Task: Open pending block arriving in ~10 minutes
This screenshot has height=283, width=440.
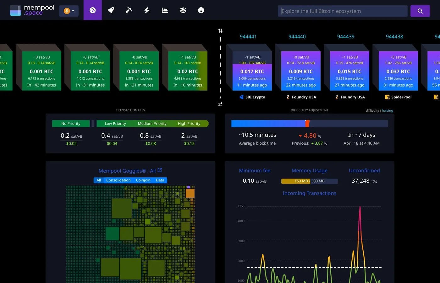Action: click(x=188, y=71)
